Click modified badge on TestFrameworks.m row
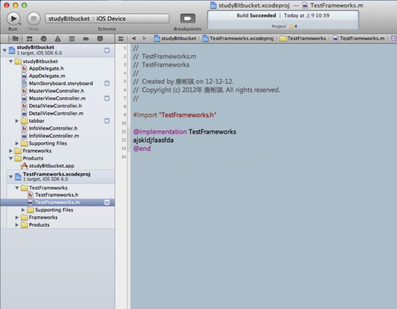Screen dimensions: 397x309 point(107,202)
